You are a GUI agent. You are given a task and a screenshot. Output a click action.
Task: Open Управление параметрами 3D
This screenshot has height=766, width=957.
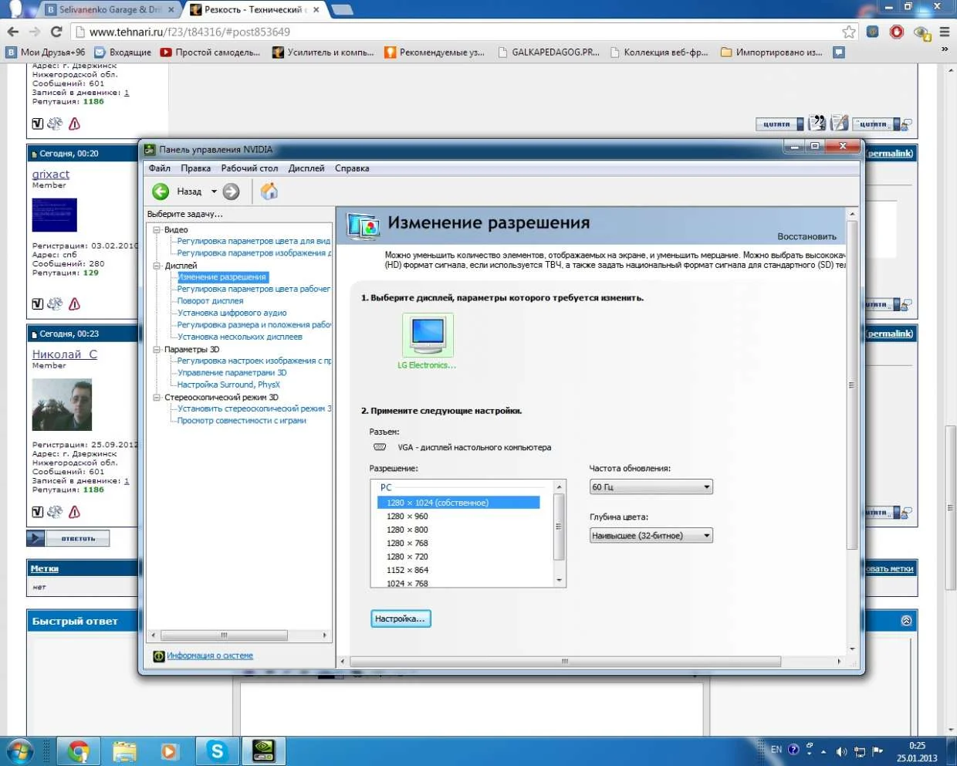pyautogui.click(x=232, y=373)
